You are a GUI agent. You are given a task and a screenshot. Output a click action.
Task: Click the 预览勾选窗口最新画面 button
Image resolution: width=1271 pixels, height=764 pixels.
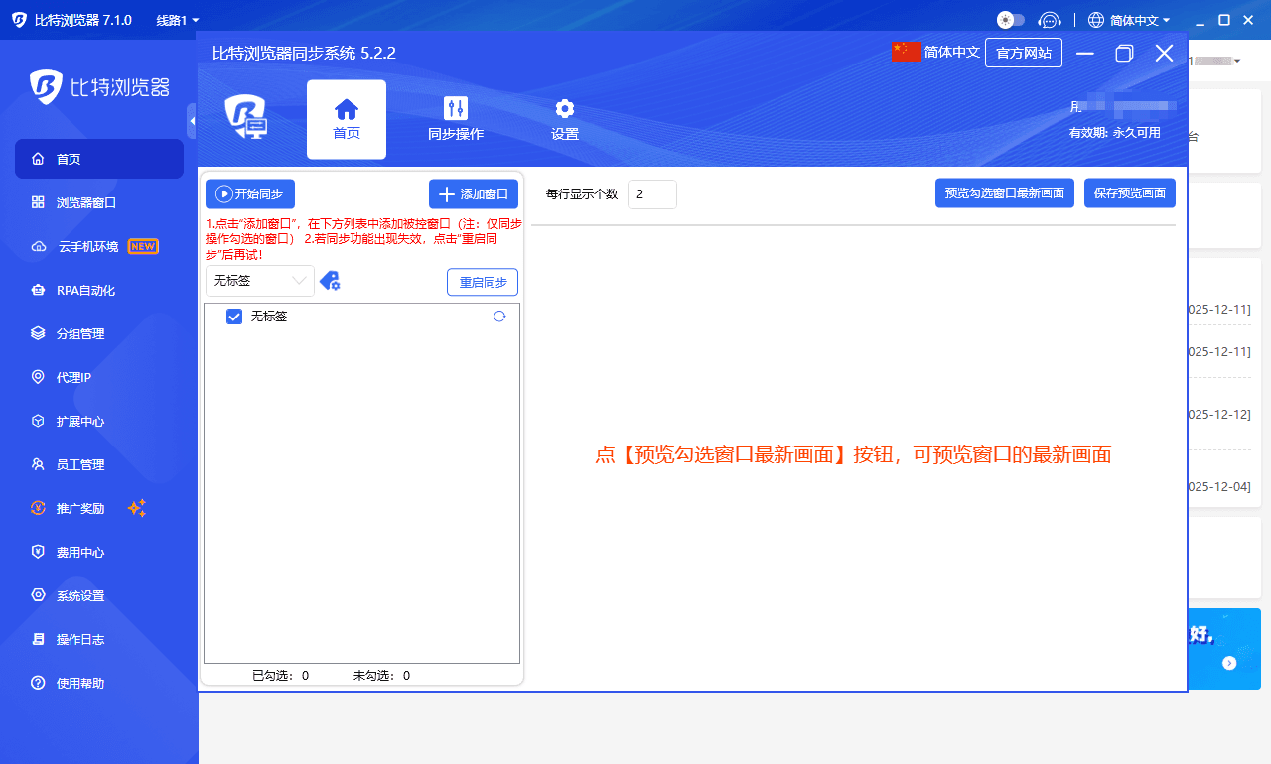pyautogui.click(x=1004, y=192)
